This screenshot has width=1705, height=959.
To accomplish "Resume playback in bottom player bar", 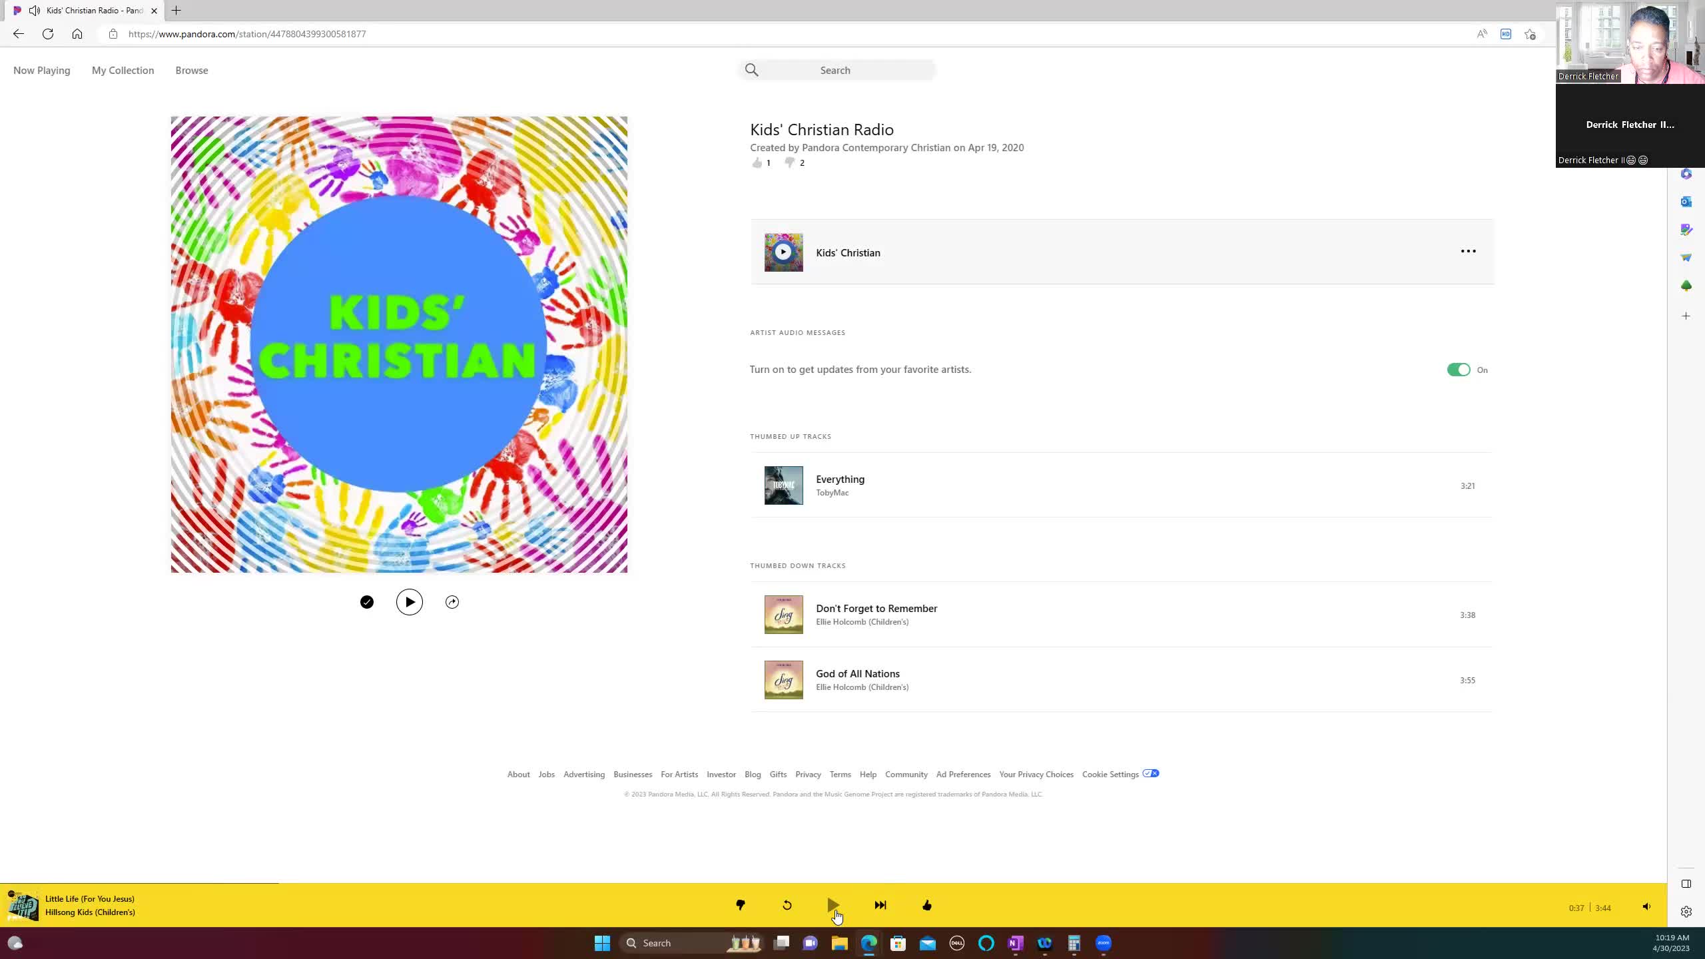I will 833,905.
